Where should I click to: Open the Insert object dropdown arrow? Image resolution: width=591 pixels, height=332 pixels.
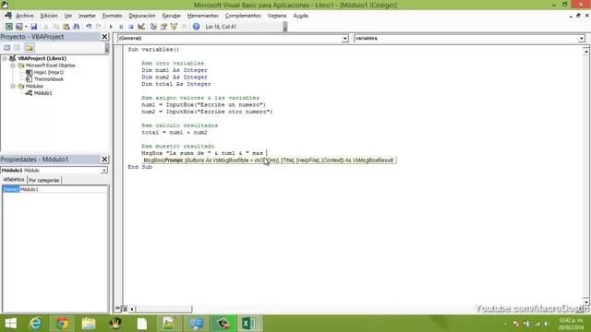[x=26, y=27]
